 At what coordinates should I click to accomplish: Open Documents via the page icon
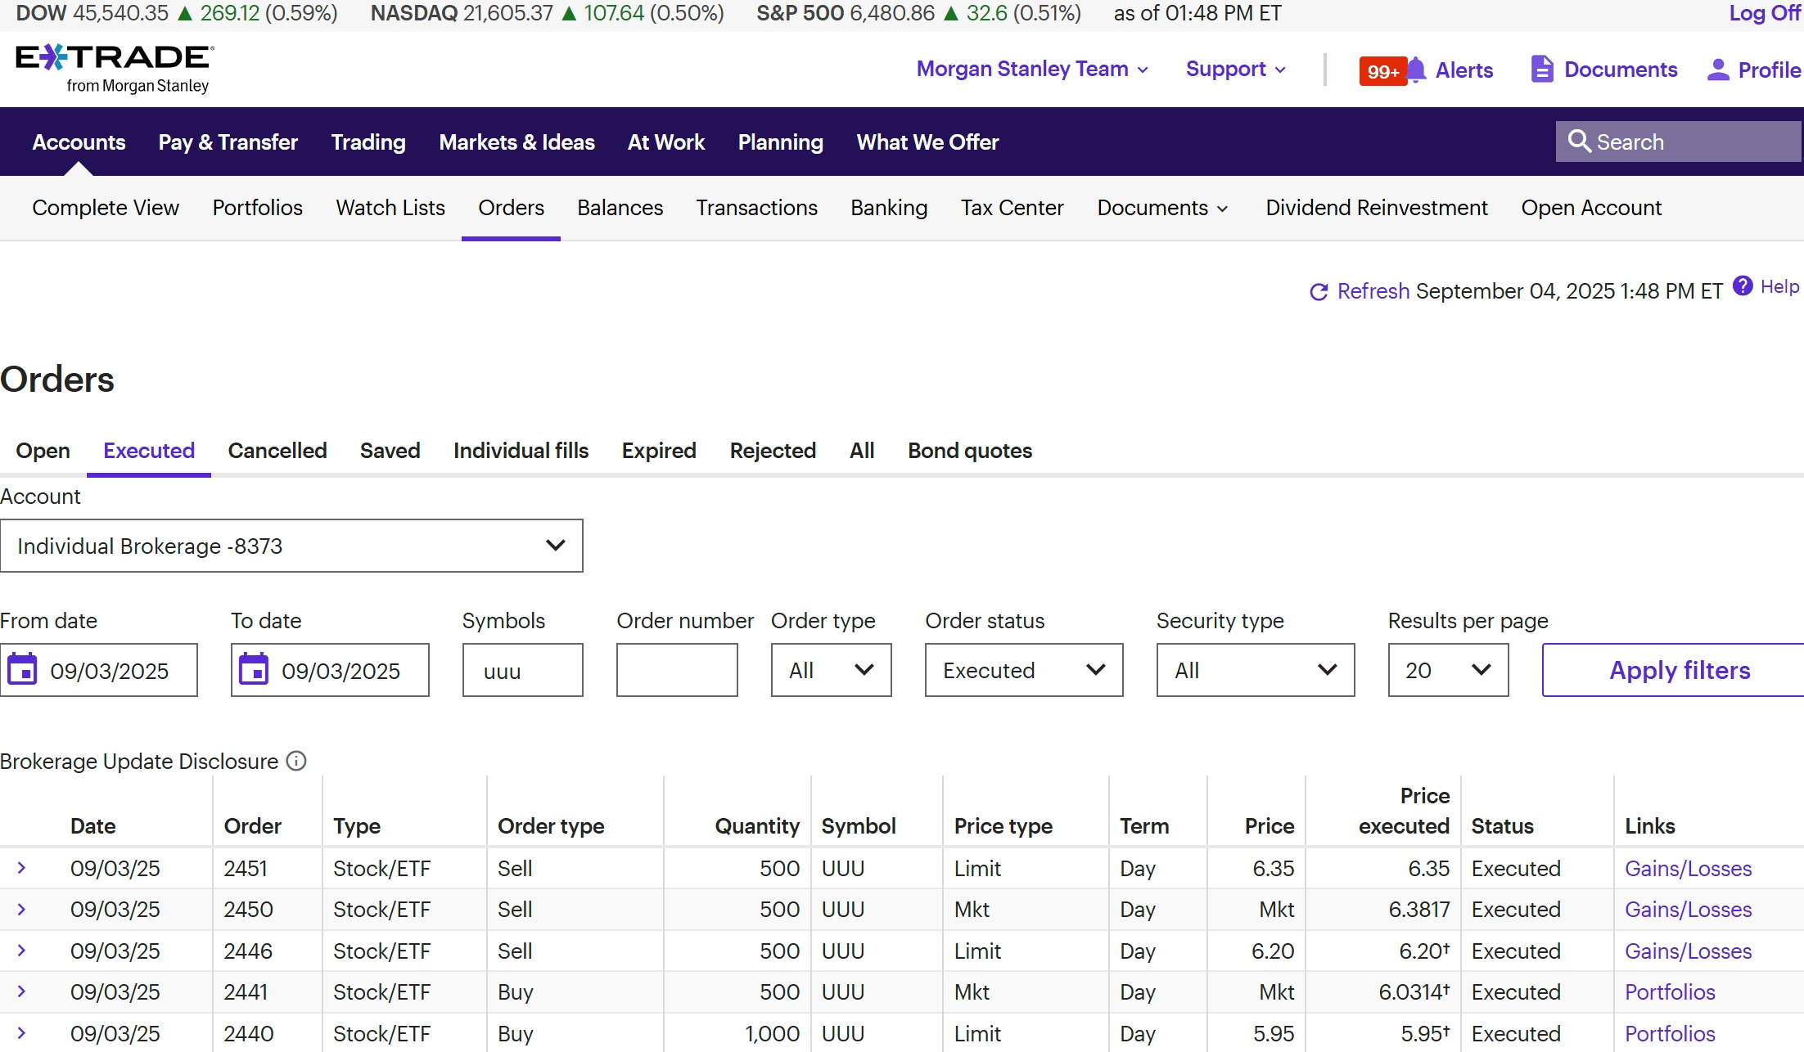tap(1541, 70)
